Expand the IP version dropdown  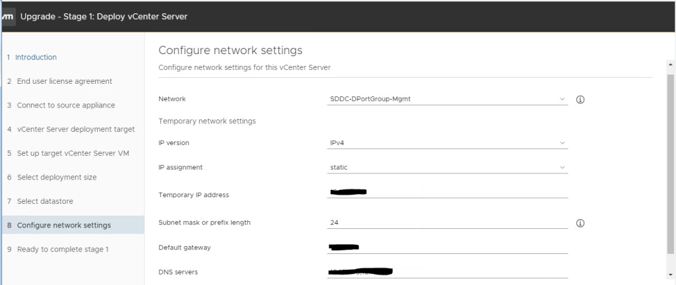[448, 142]
